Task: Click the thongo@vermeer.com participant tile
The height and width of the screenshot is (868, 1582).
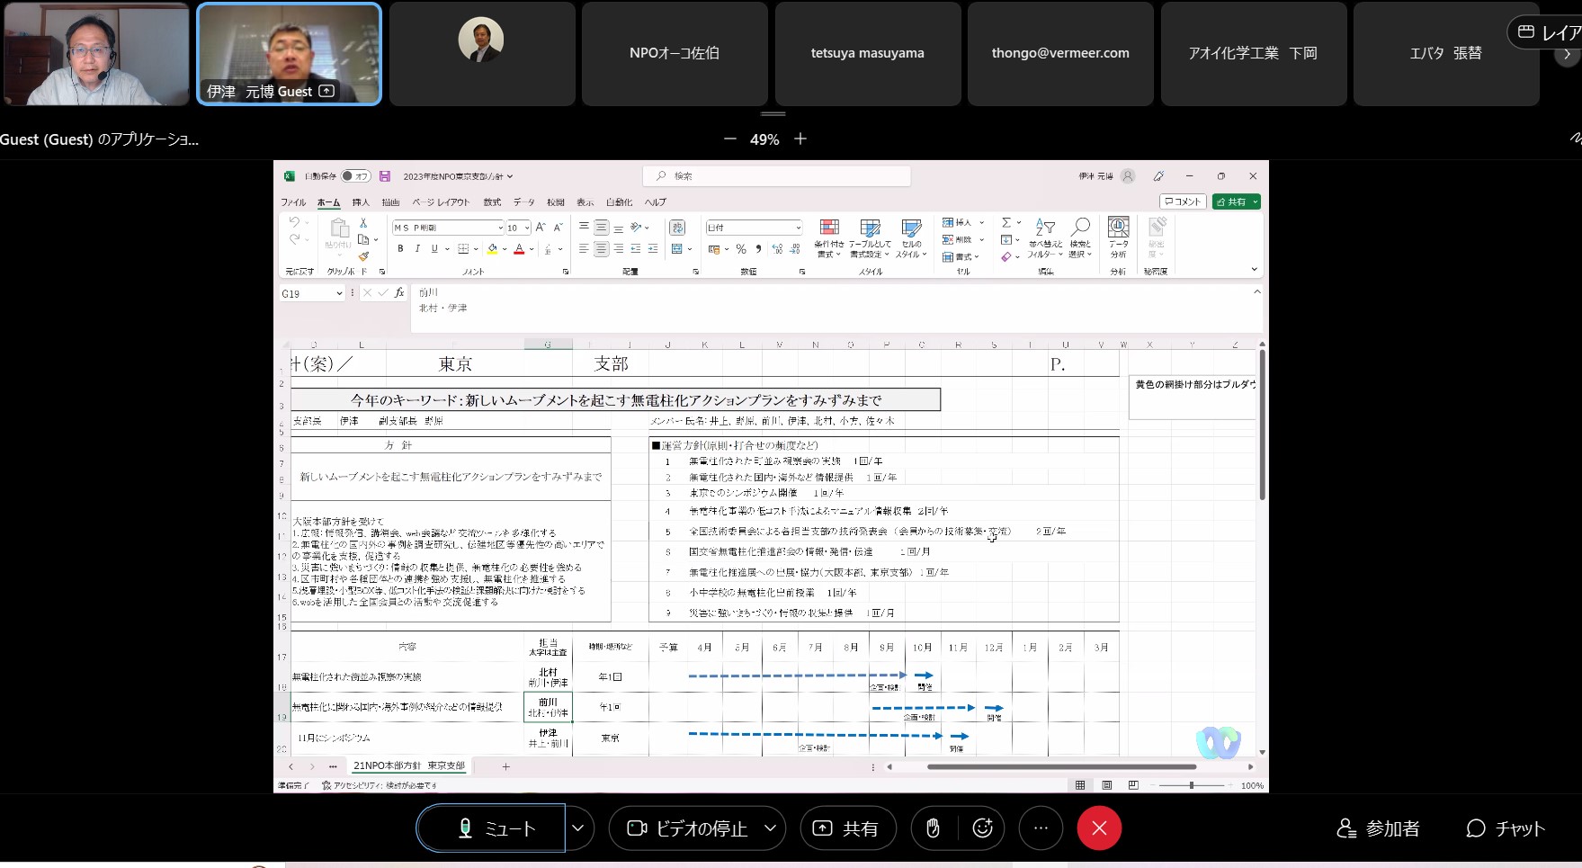Action: click(x=1060, y=54)
